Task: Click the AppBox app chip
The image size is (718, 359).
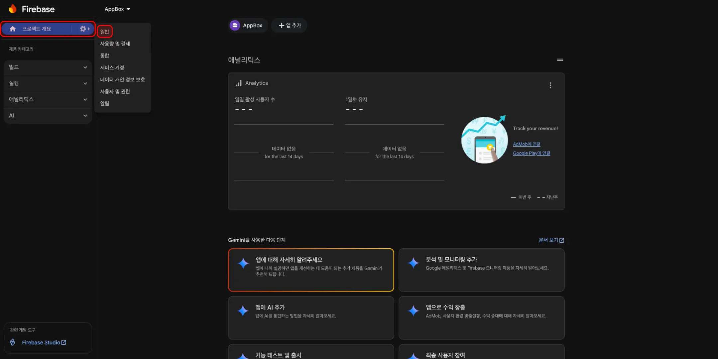Action: point(248,25)
